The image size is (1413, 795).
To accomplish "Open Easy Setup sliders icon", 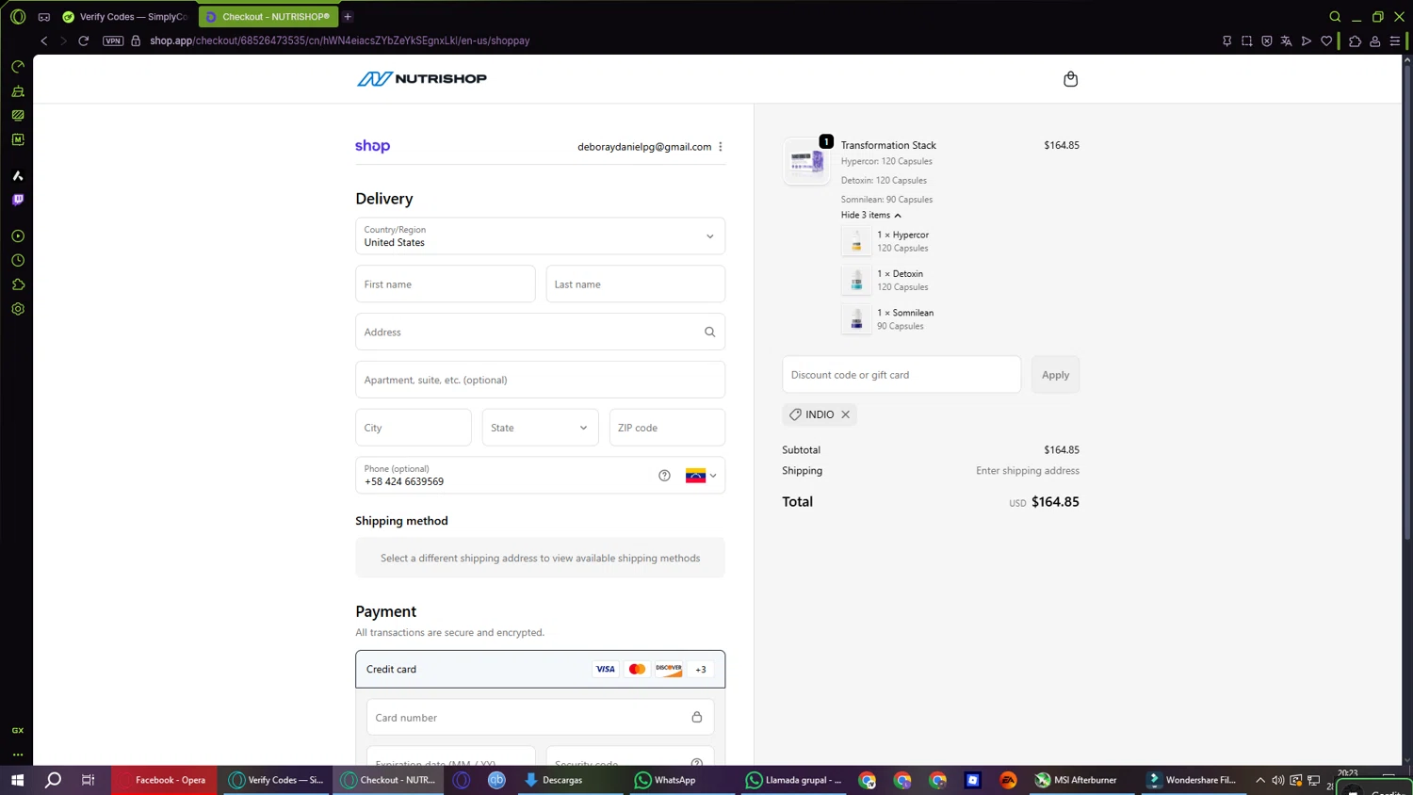I will pos(1395,41).
